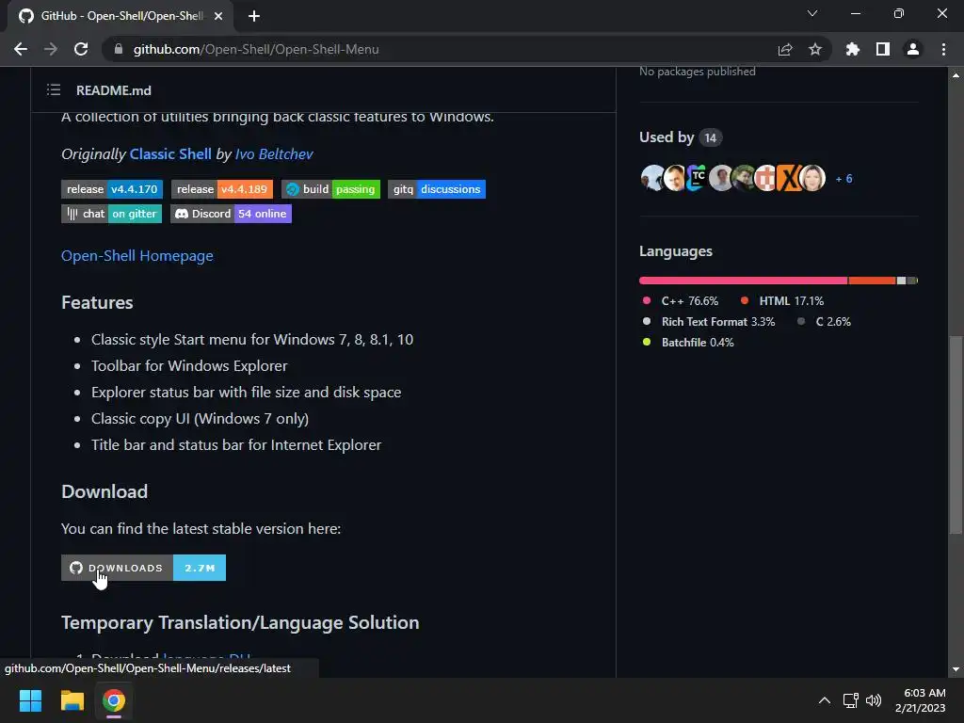Click the pink C++ segment of language bar
Screen dimensions: 964x723
coord(744,281)
